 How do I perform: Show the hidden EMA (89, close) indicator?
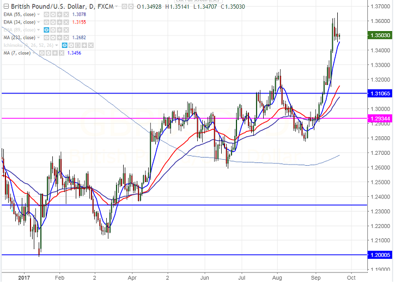(x=46, y=30)
